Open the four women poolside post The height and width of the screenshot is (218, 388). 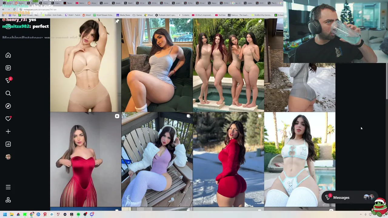click(x=228, y=65)
